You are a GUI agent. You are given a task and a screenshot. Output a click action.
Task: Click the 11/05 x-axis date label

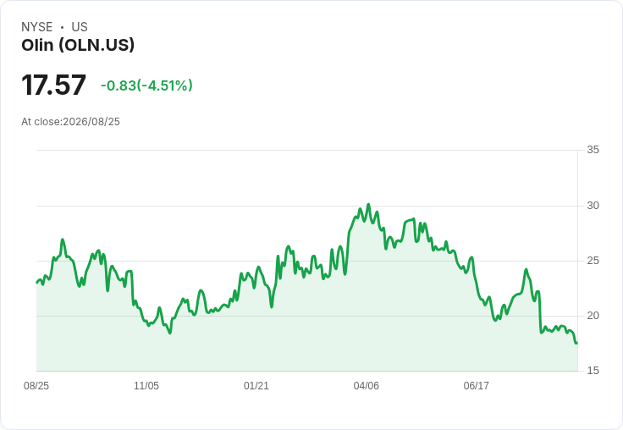point(146,385)
